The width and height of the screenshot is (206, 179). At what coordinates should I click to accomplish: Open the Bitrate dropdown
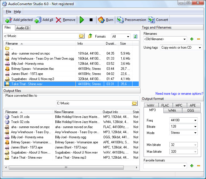(195, 126)
